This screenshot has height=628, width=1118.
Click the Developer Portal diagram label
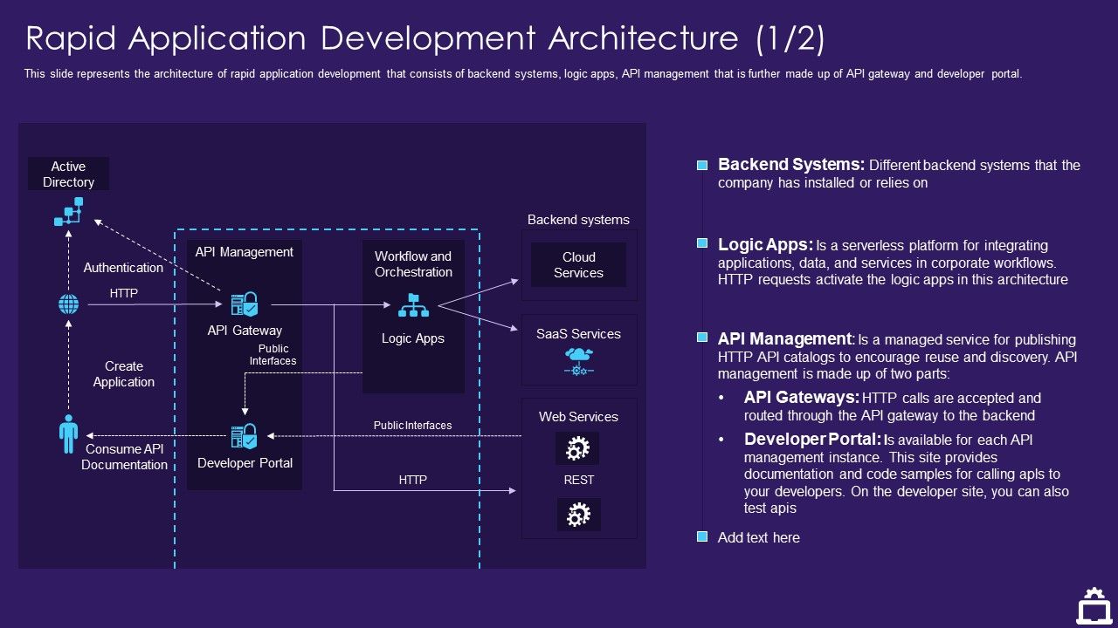click(245, 463)
